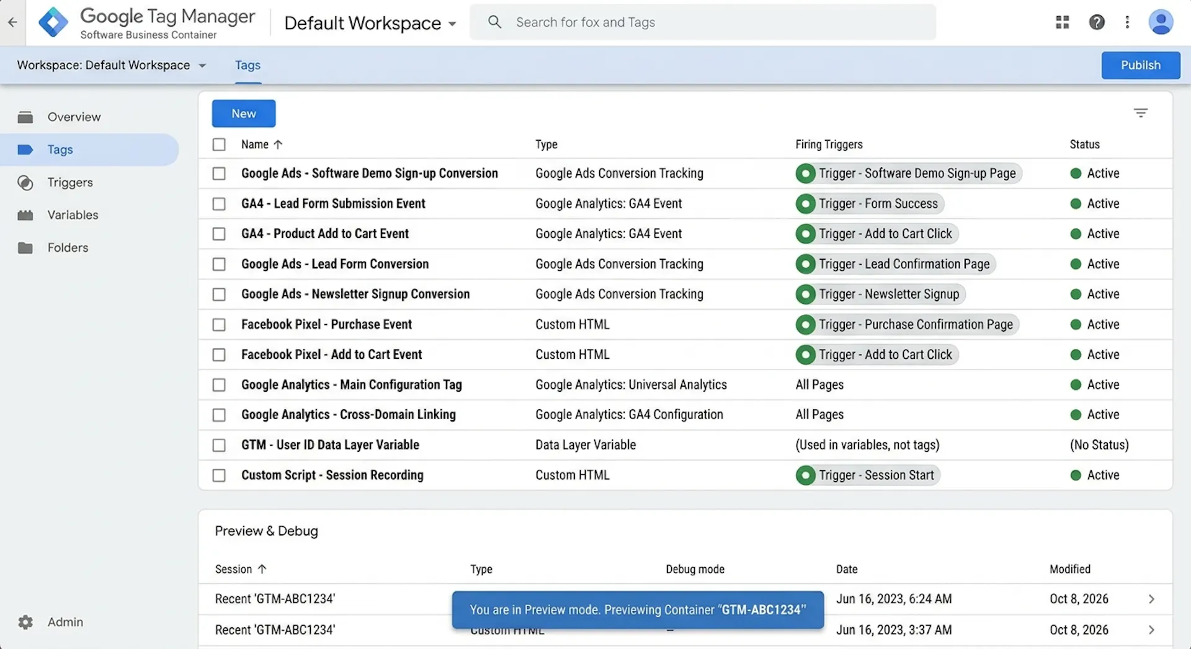Open the GA4 - Product Add to Cart Event tag
Screen dimensions: 1191x649
[x=325, y=234]
